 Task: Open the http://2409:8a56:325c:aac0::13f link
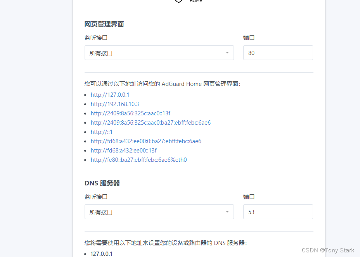tap(130, 113)
